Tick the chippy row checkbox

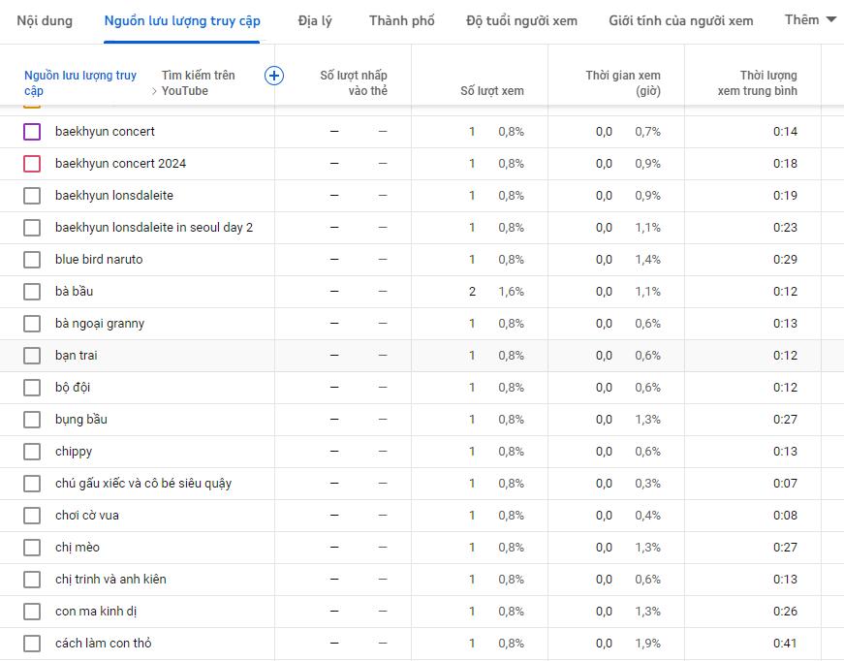point(32,452)
